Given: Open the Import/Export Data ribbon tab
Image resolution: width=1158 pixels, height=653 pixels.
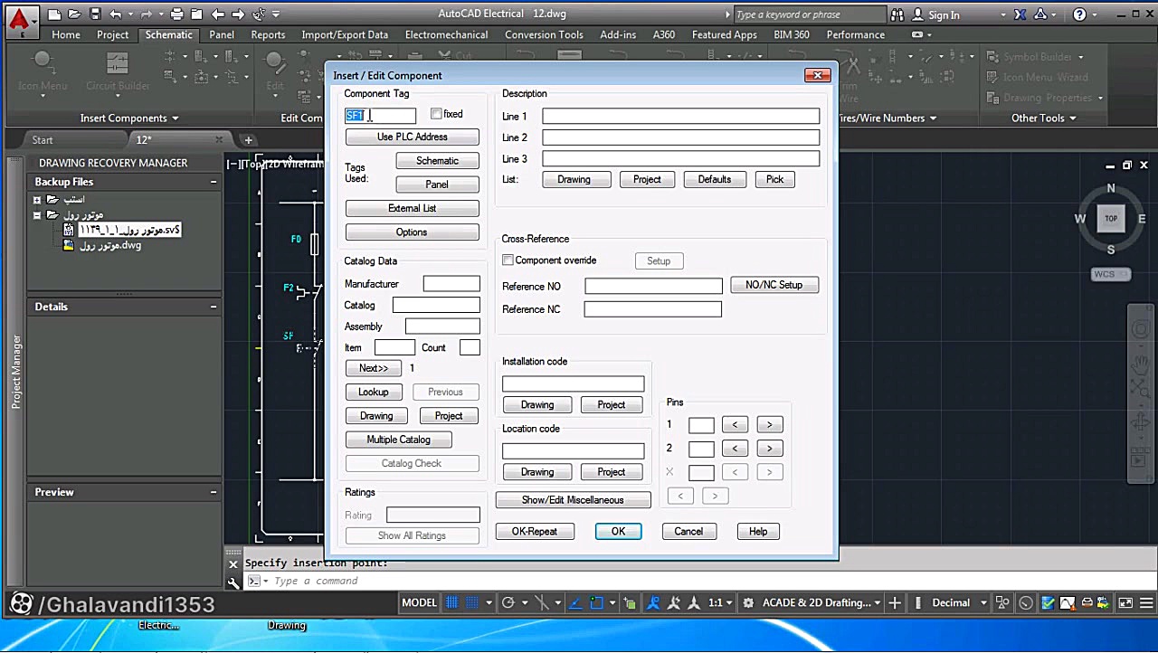Looking at the screenshot, I should coord(345,34).
